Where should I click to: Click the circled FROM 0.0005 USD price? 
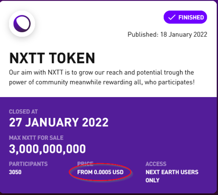(100, 172)
